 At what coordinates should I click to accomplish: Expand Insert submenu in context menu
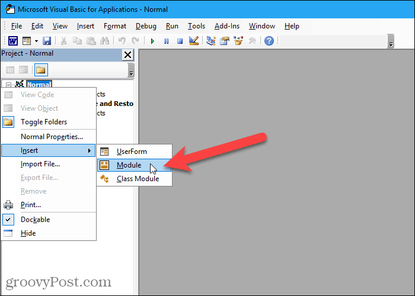[x=49, y=150]
